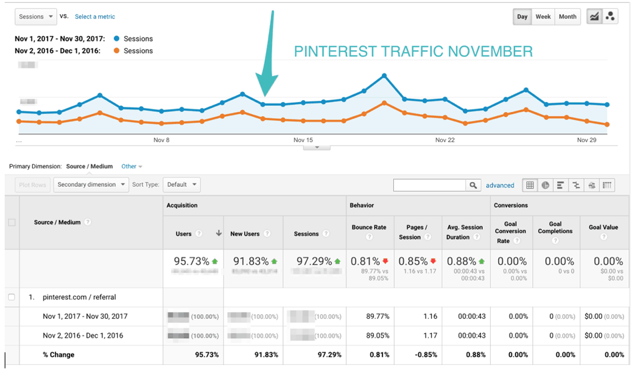The width and height of the screenshot is (634, 369).
Task: Switch to motion chart view
Action: click(x=610, y=17)
